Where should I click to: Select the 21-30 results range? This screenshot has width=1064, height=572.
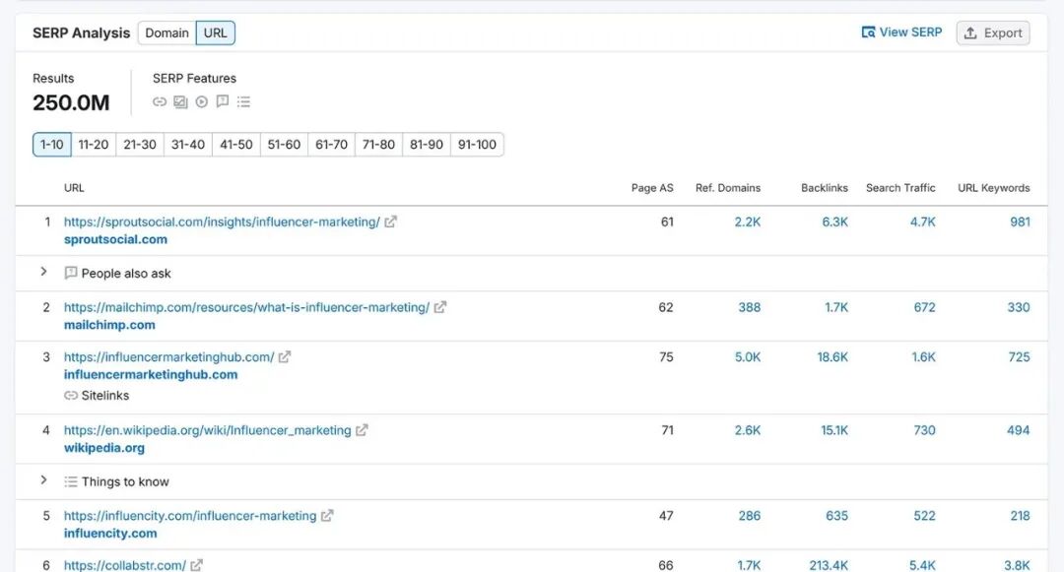140,145
